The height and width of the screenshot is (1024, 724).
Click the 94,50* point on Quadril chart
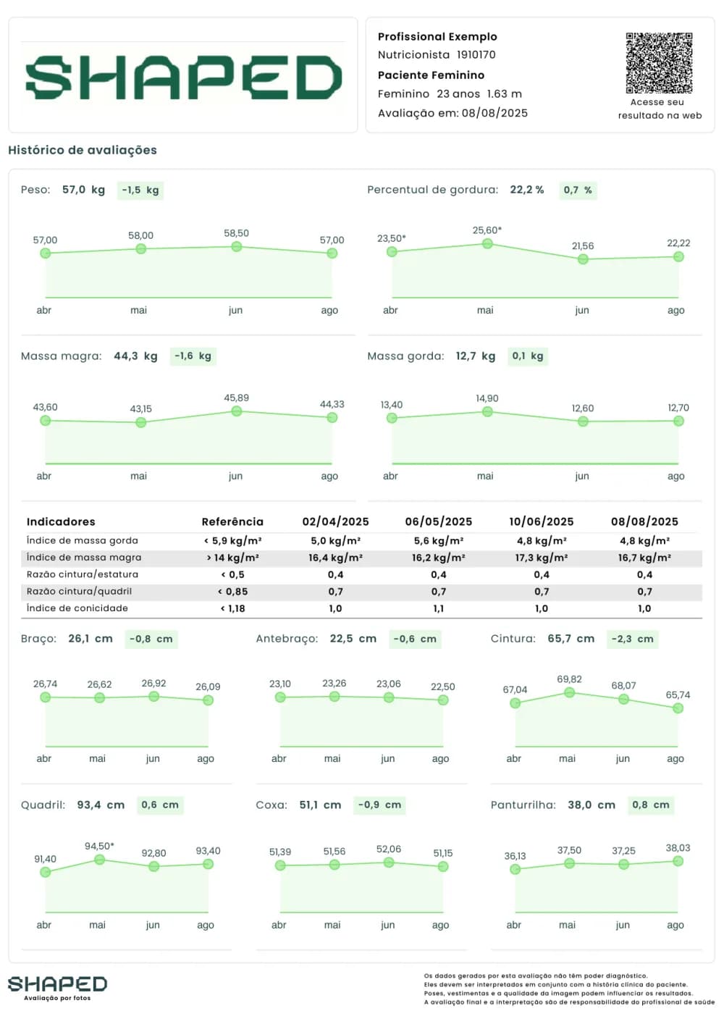tap(100, 860)
